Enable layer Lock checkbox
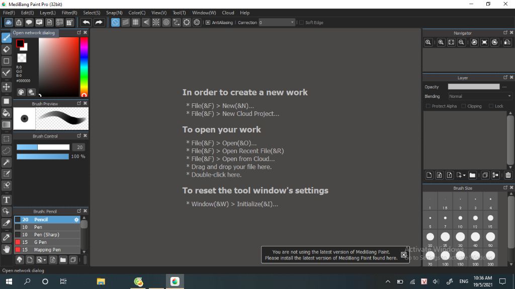This screenshot has width=515, height=289. (491, 106)
